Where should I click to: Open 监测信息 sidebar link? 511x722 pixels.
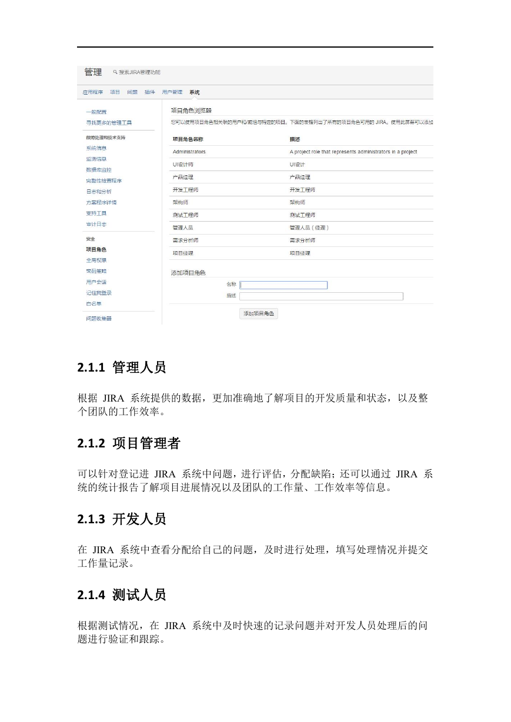coord(96,159)
